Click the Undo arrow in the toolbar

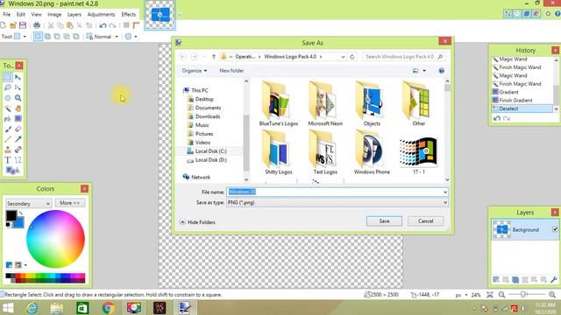tap(103, 25)
